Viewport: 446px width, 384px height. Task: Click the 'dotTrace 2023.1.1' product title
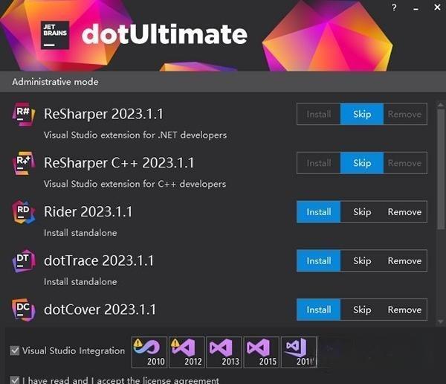99,261
